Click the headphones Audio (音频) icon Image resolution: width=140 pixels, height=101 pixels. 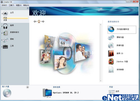click(x=5, y=26)
